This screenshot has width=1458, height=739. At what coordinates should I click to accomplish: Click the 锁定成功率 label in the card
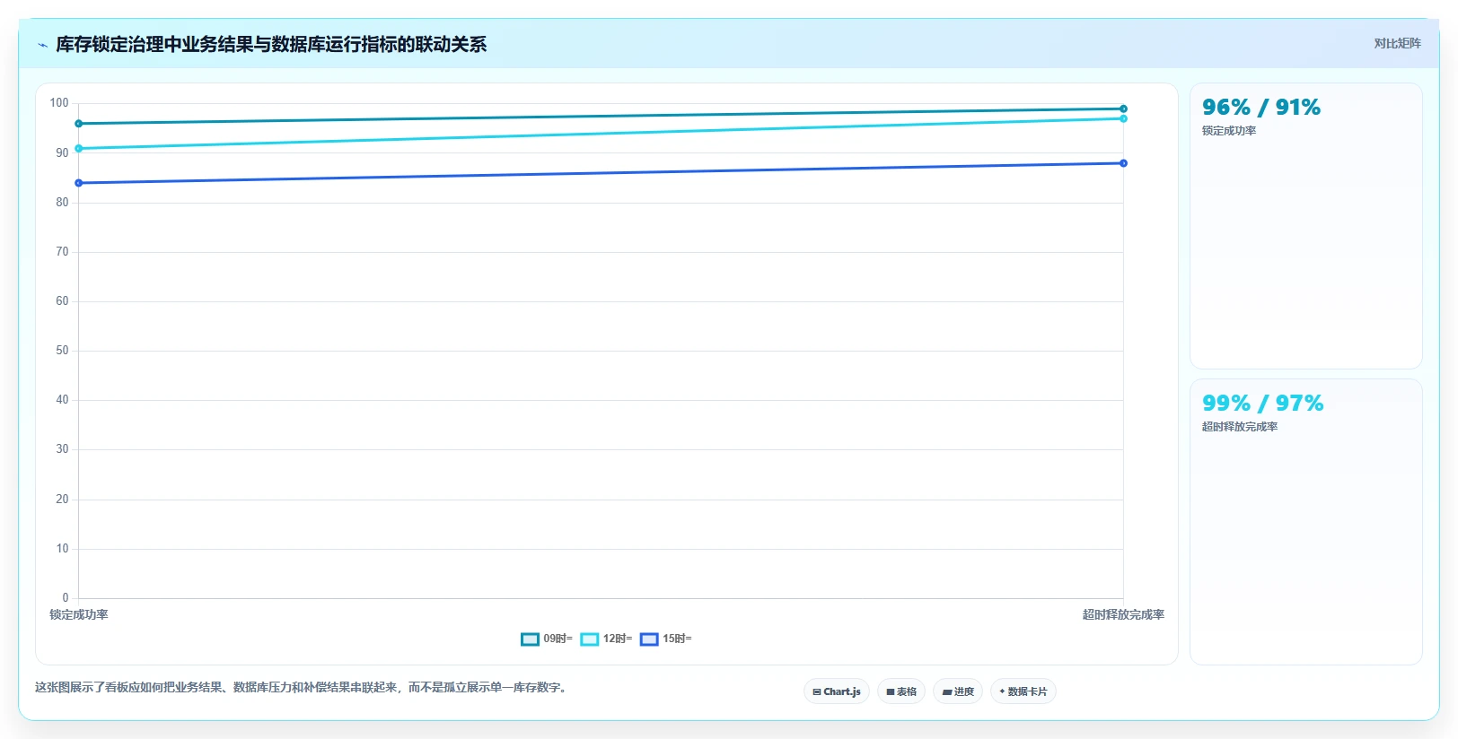click(x=1229, y=131)
